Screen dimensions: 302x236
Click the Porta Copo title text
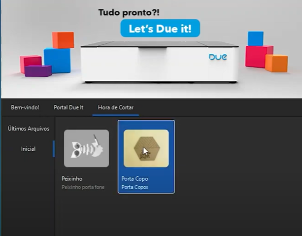pos(134,179)
